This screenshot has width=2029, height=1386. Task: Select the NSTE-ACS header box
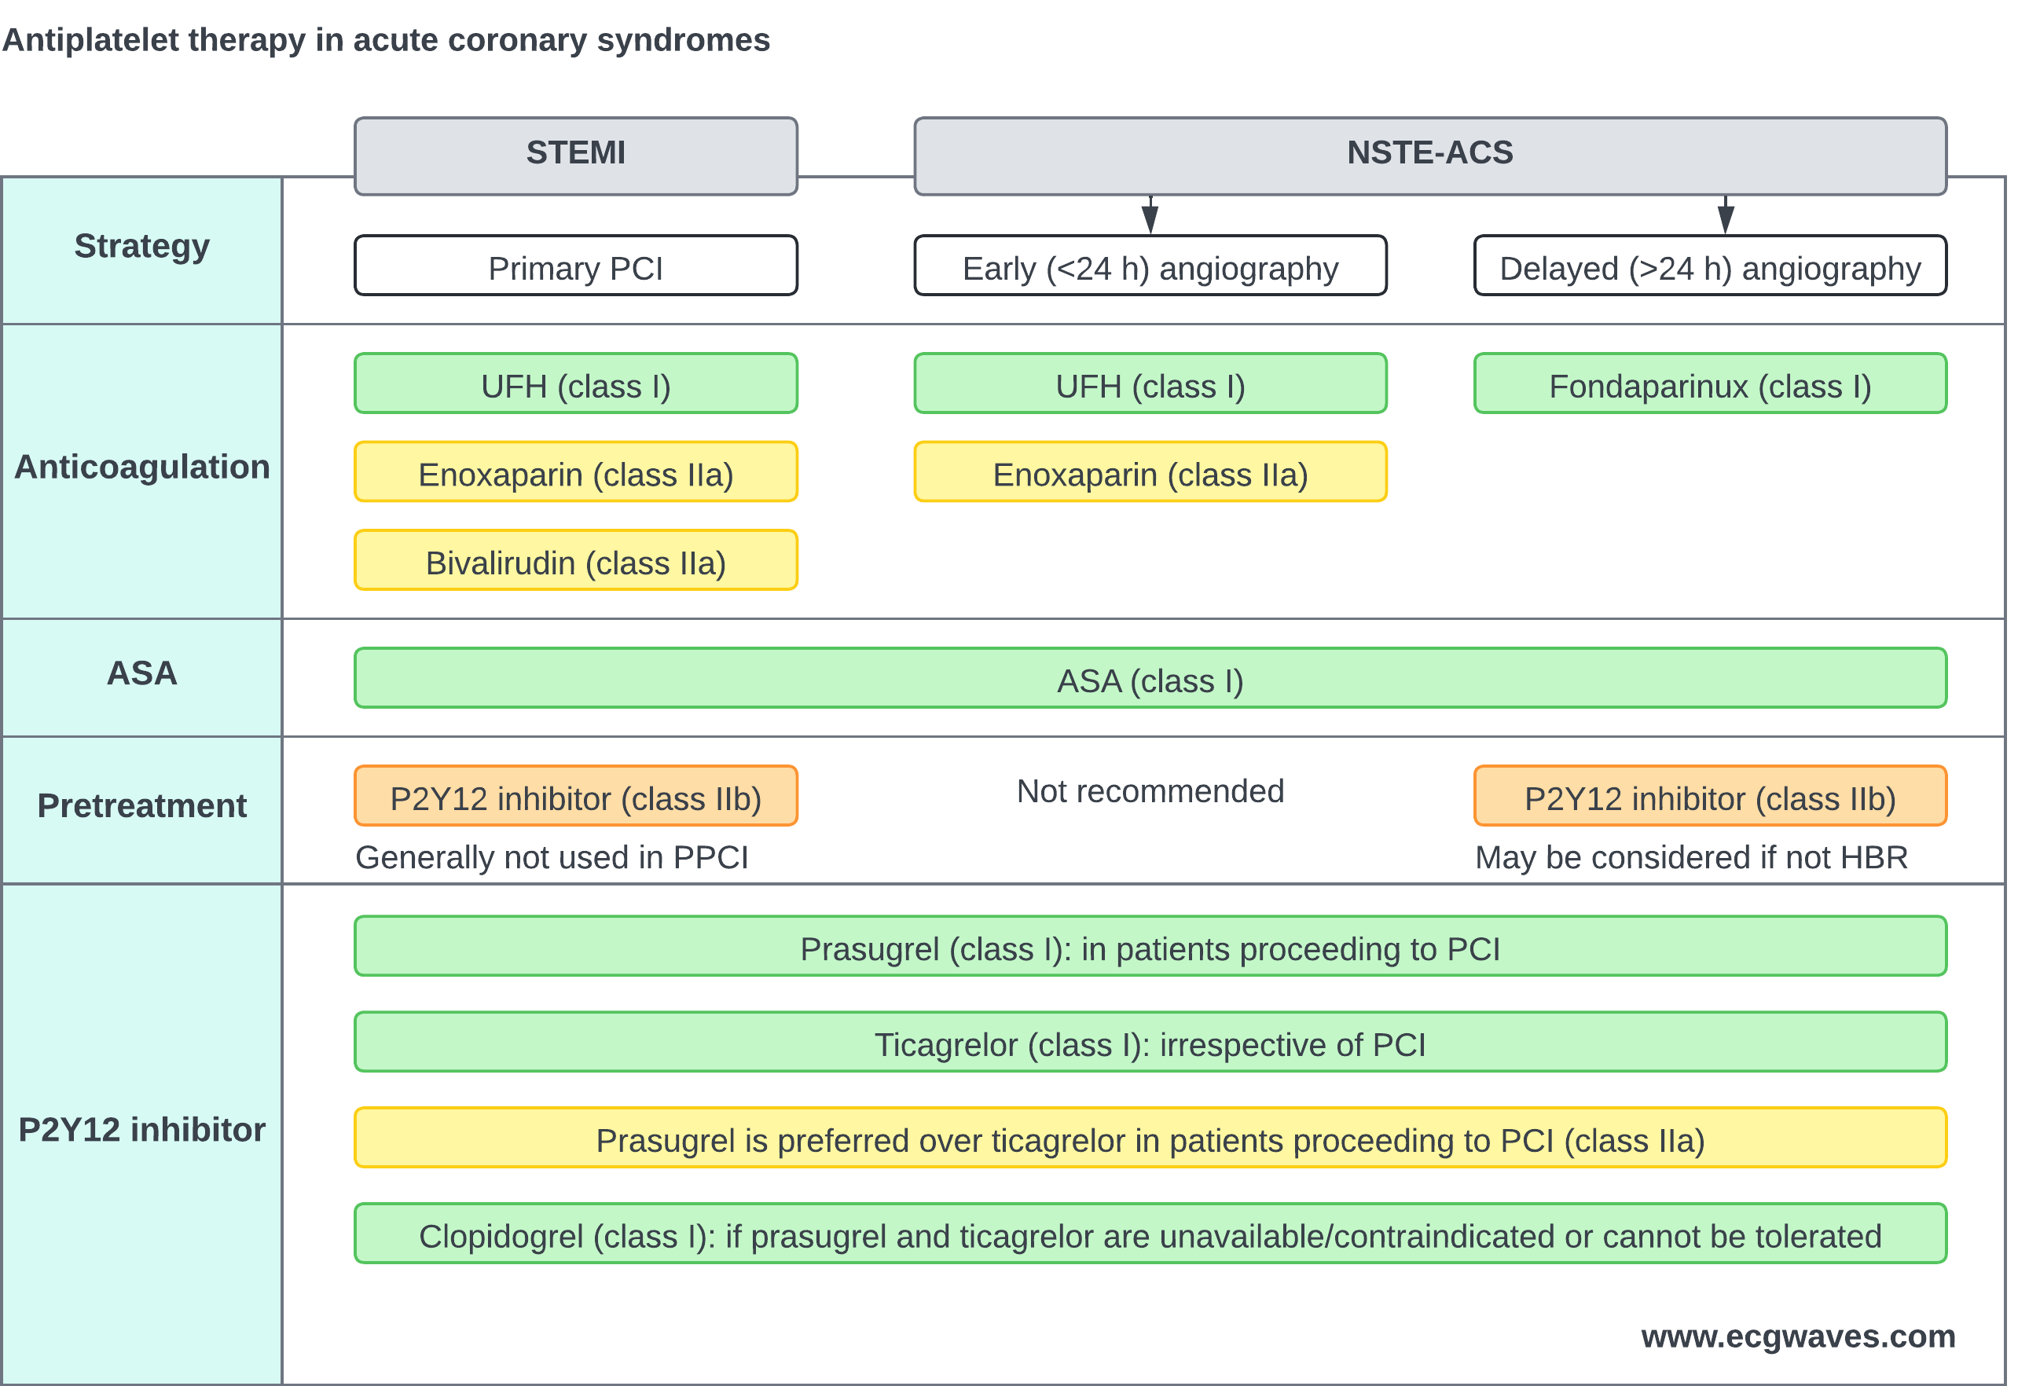click(x=1430, y=156)
